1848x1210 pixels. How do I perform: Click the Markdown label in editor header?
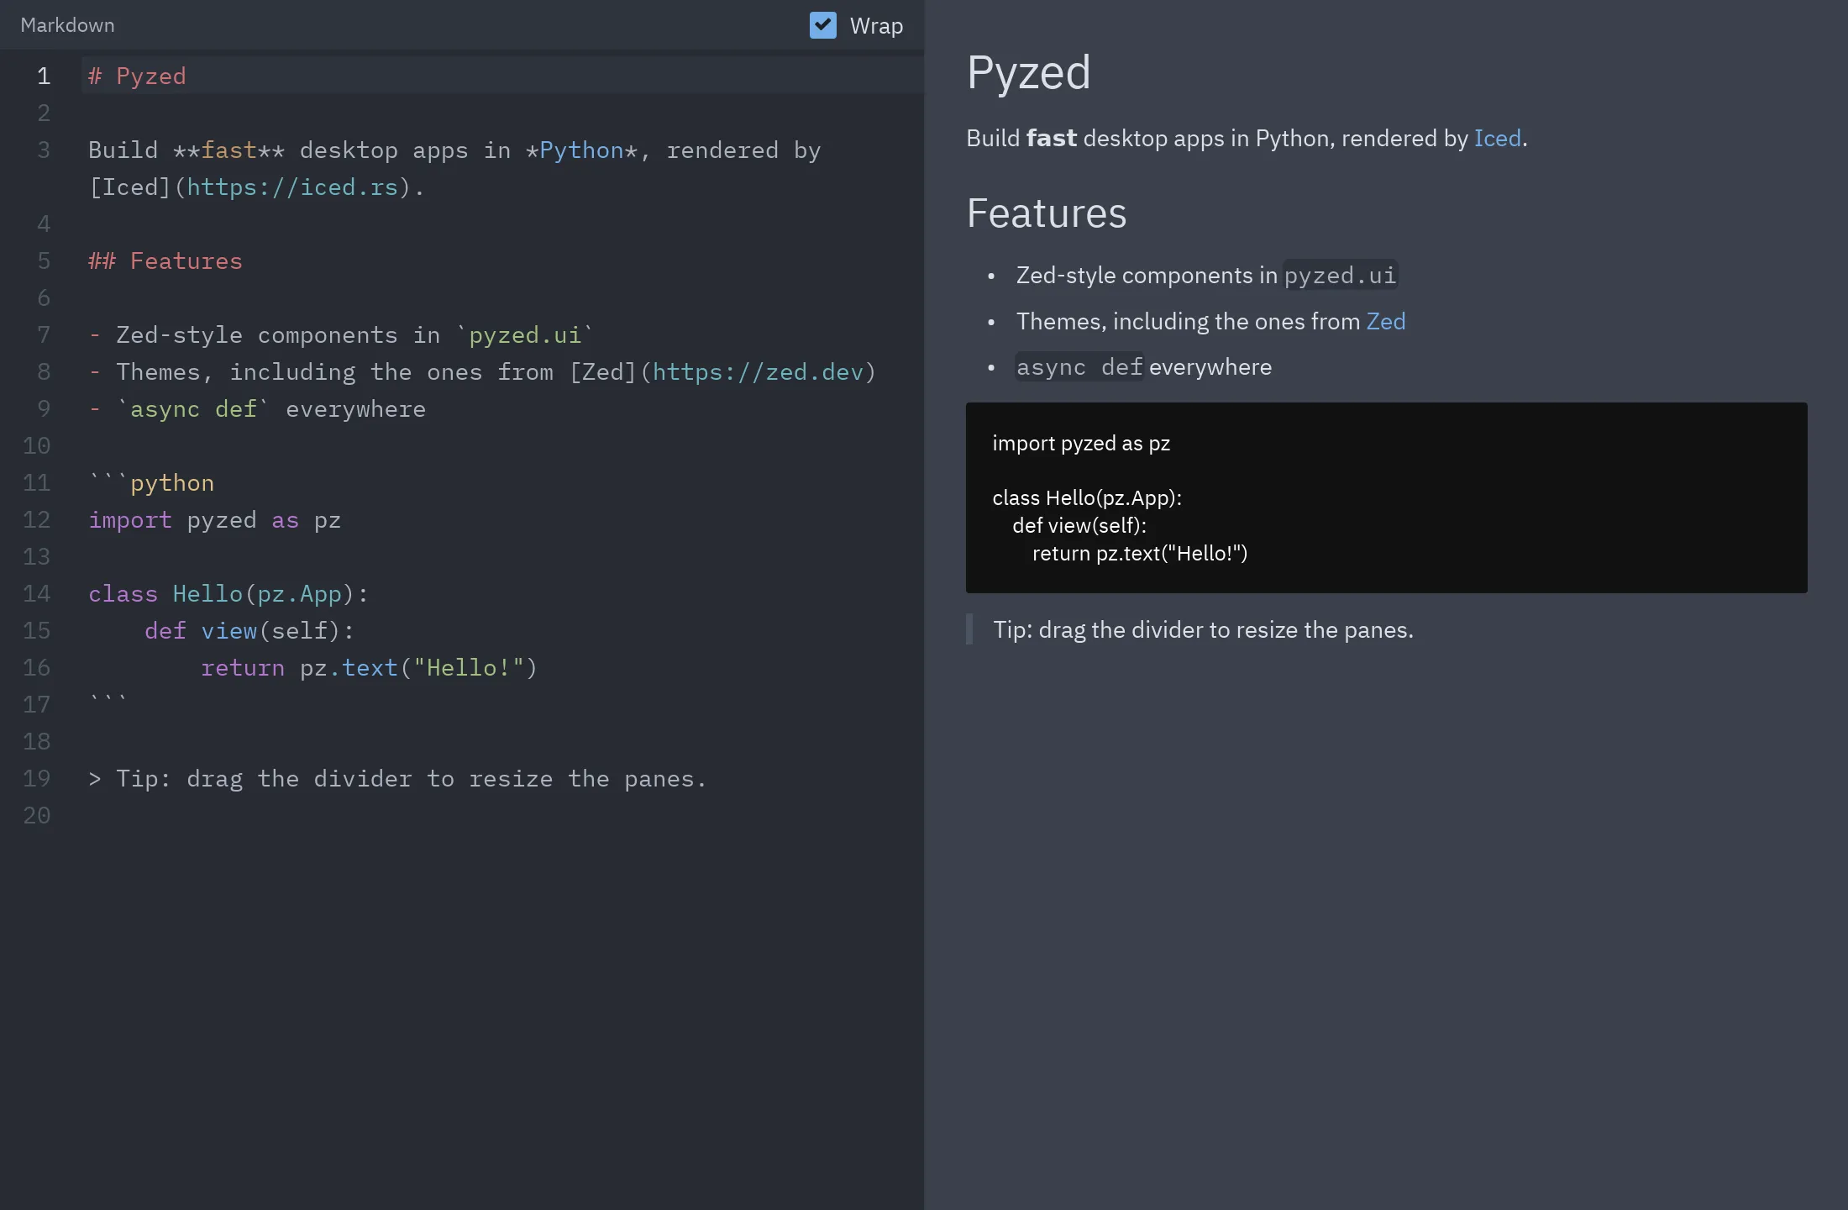tap(67, 25)
